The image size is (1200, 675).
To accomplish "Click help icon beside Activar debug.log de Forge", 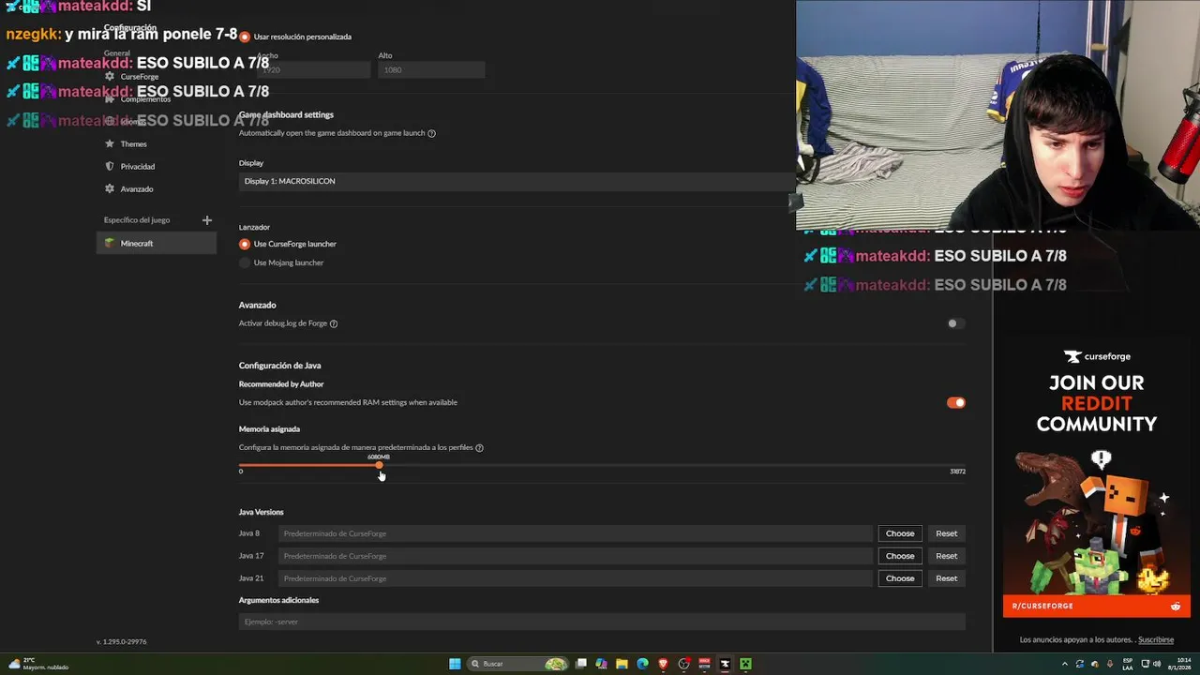I will 334,323.
